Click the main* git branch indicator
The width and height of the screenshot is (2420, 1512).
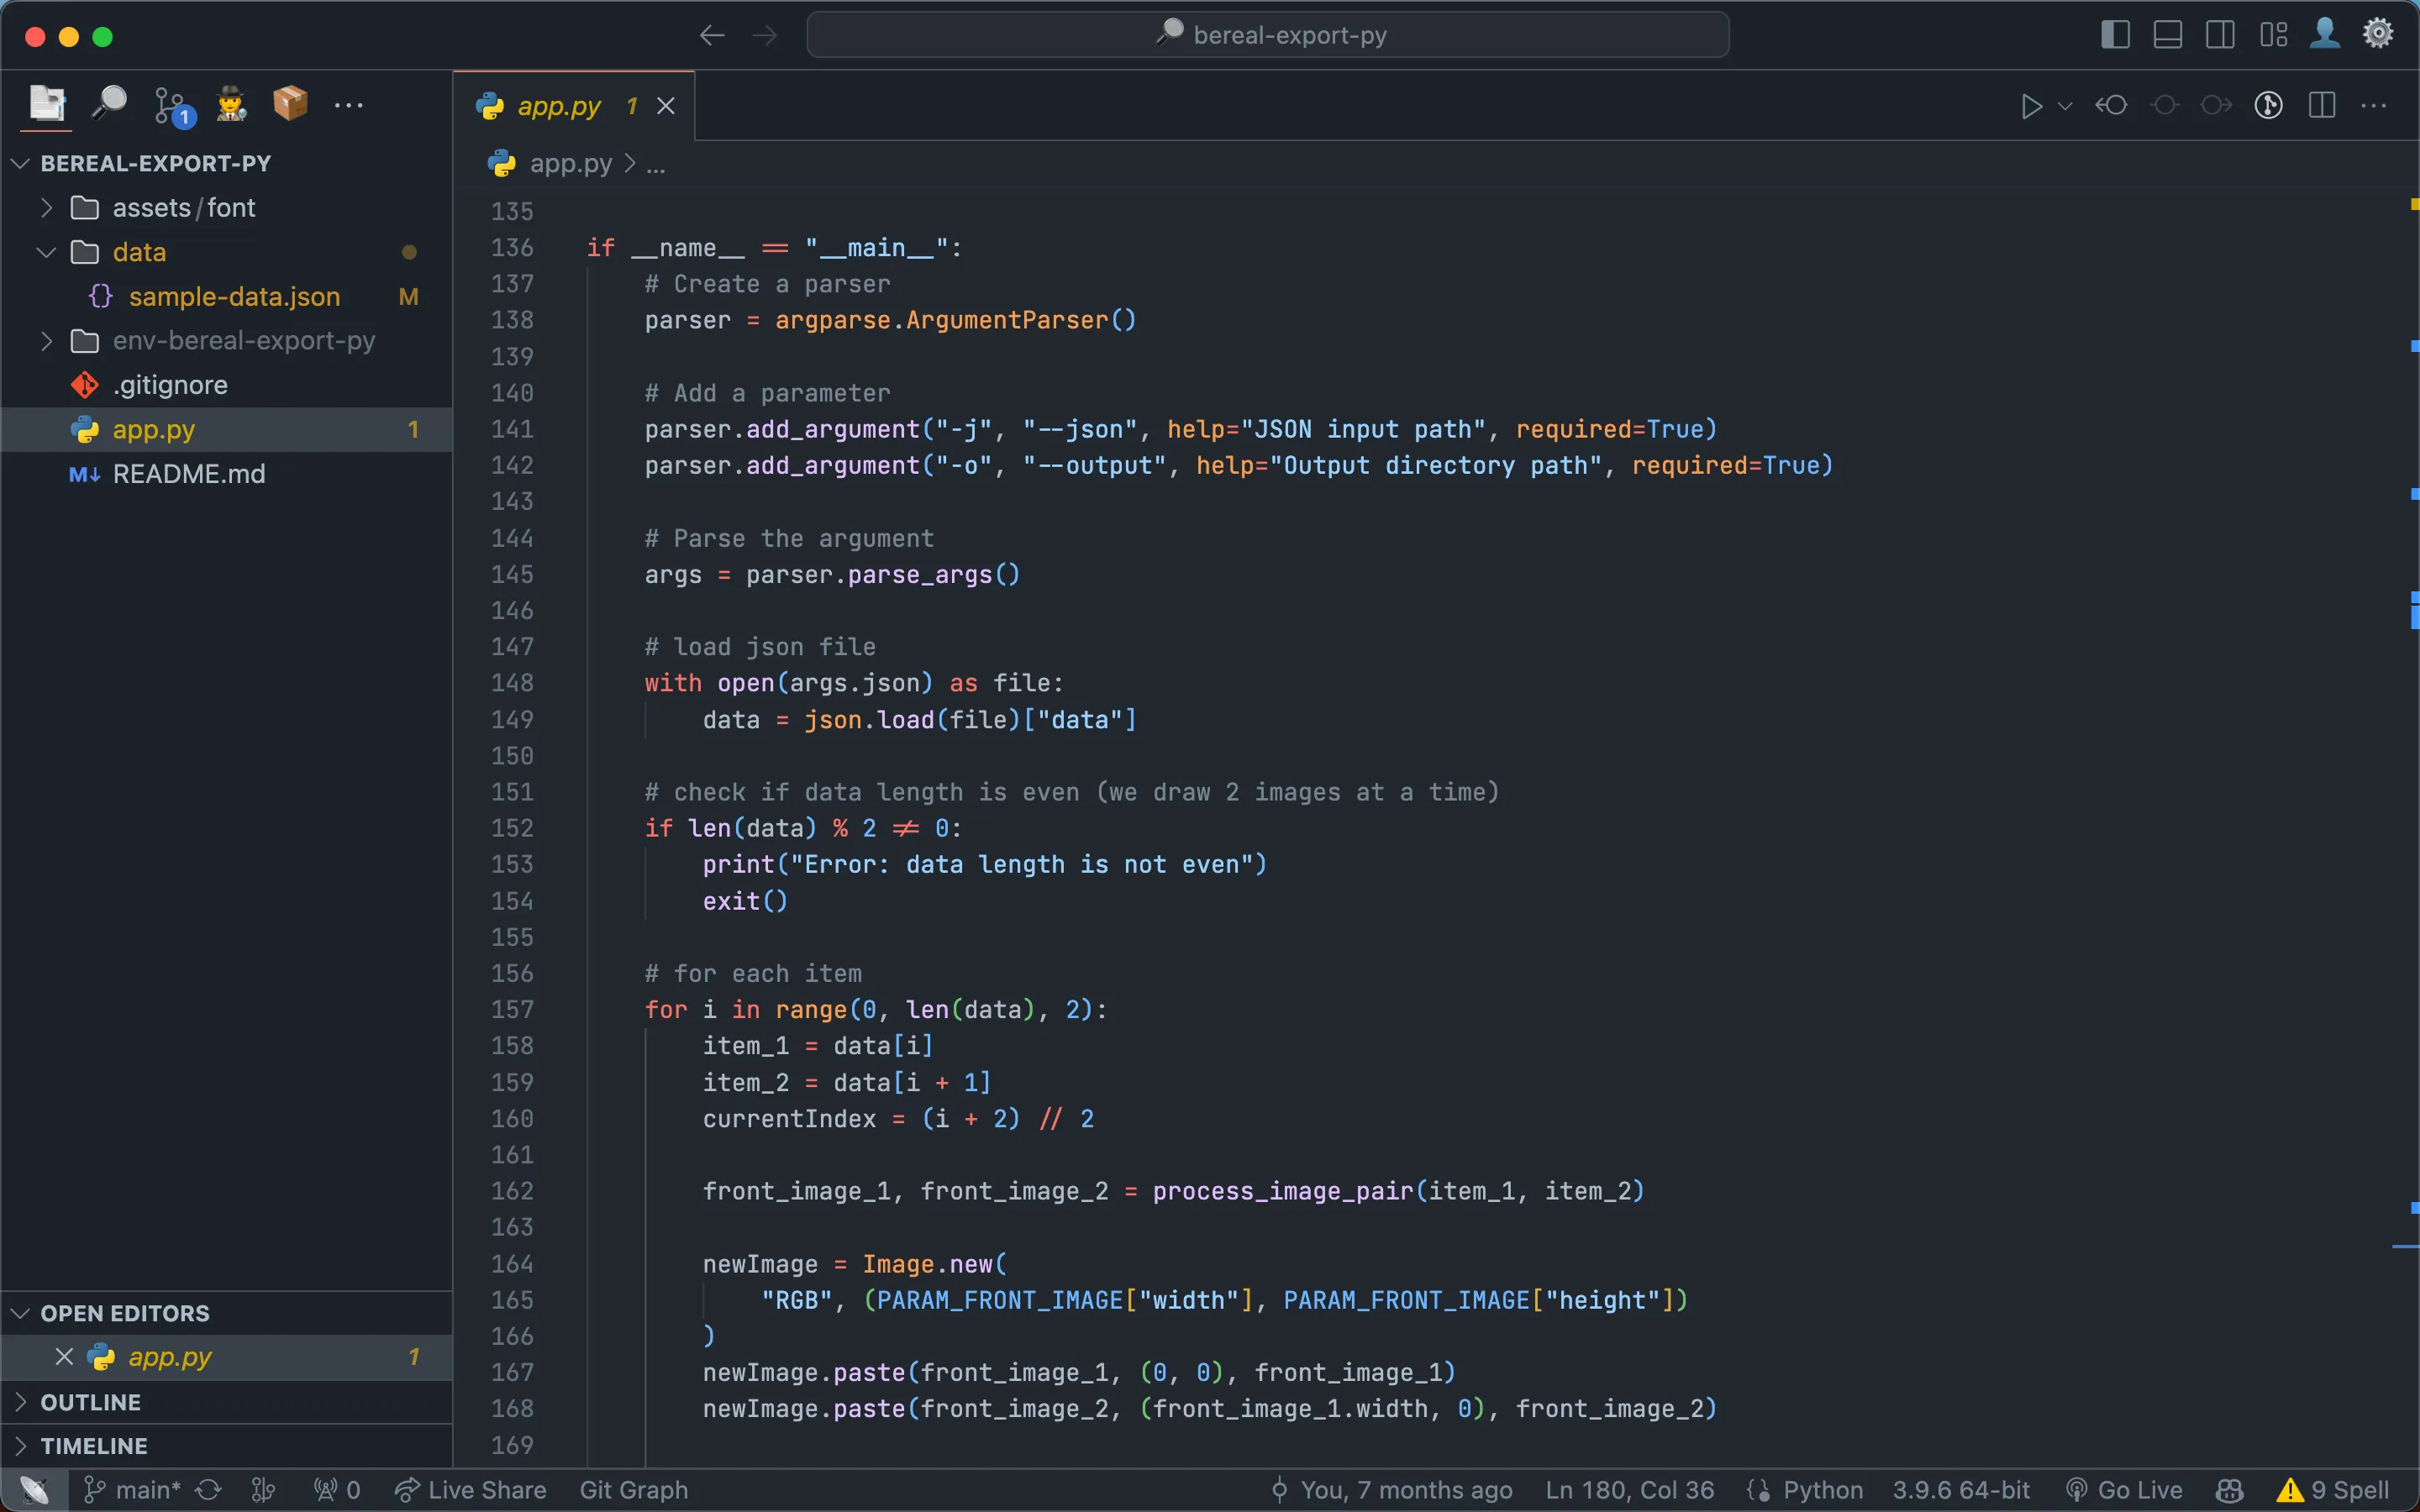[x=133, y=1490]
